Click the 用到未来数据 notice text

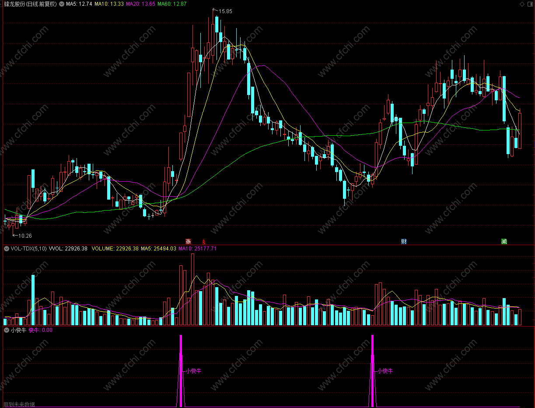pos(19,404)
